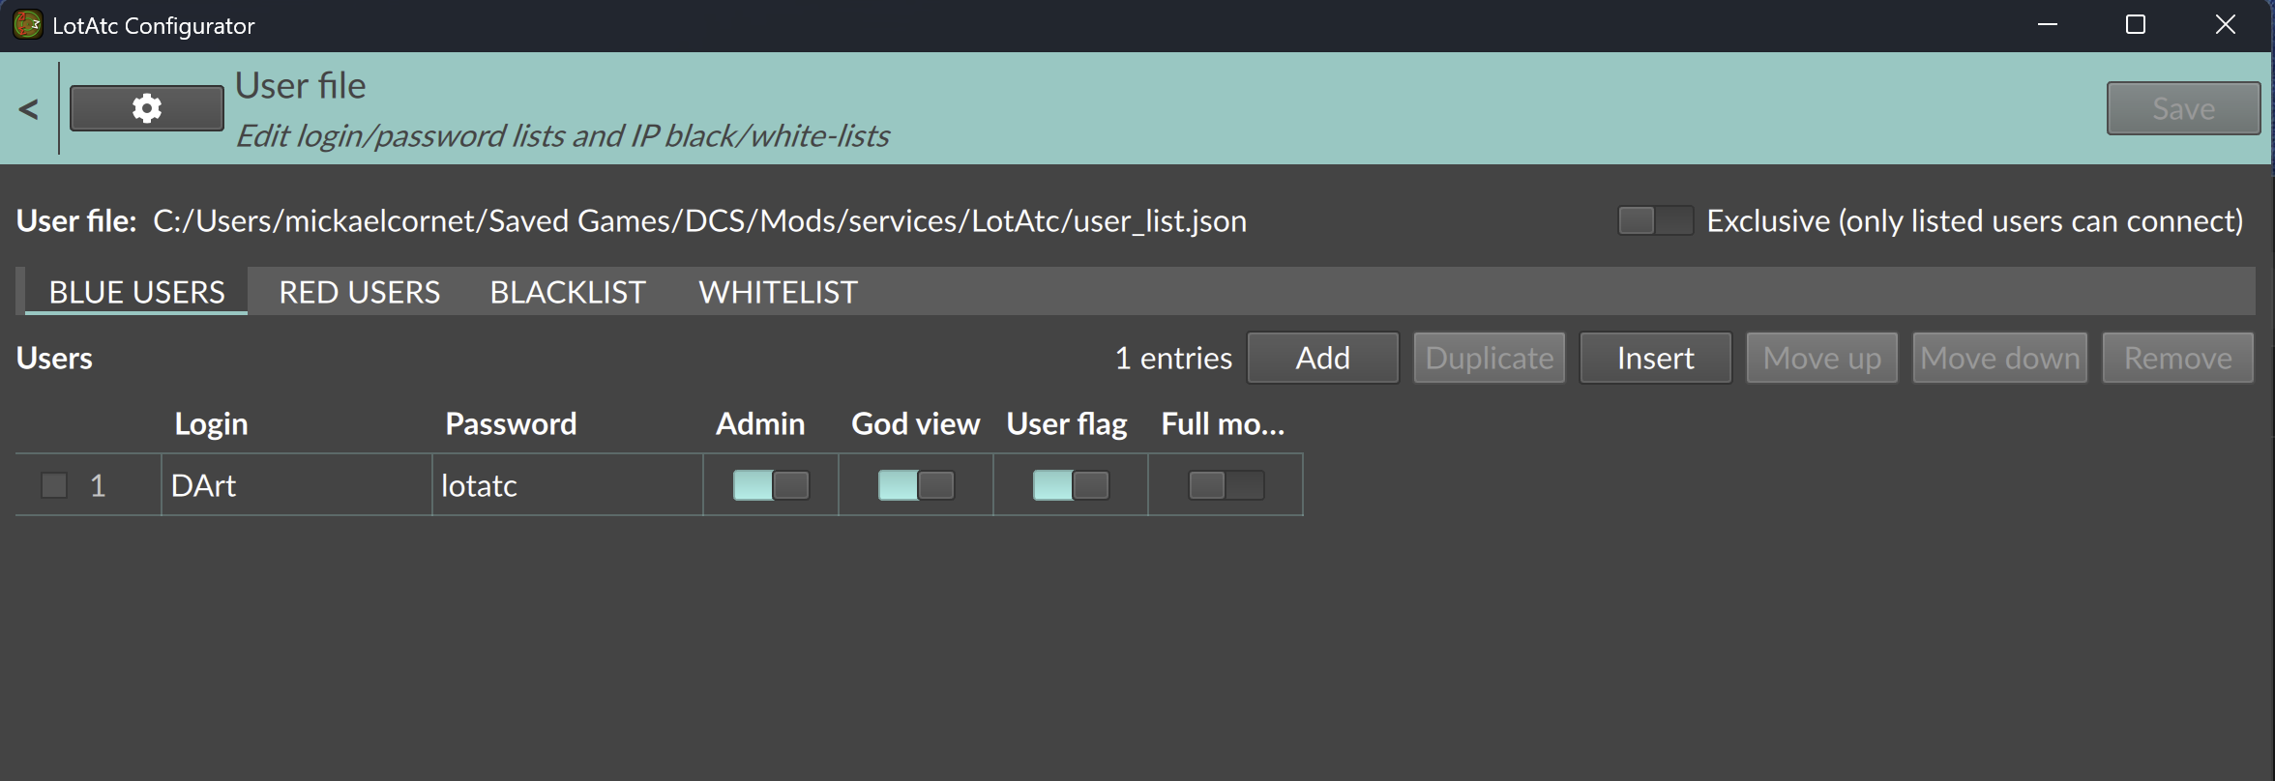This screenshot has height=781, width=2275.
Task: Click the Add user button
Action: point(1323,359)
